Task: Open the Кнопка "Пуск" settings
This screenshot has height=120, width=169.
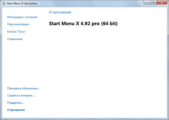Action: (16, 32)
